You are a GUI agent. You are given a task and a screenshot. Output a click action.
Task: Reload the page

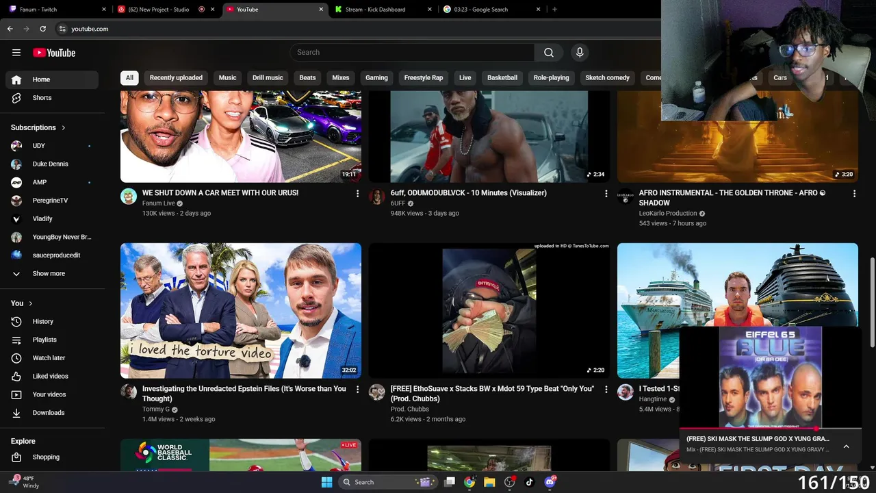(x=42, y=29)
